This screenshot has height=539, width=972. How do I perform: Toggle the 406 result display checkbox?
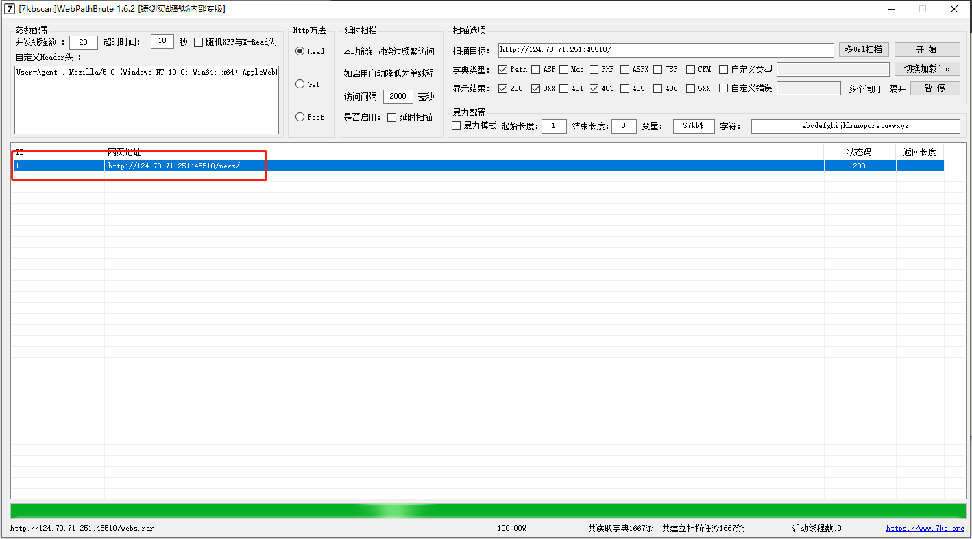coord(657,88)
